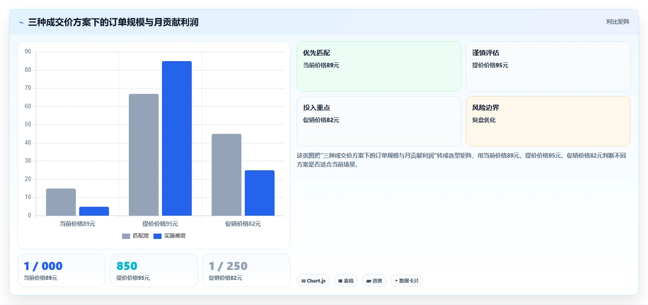The image size is (648, 305).
Task: Click the icon in 表格 chip
Action: tap(340, 281)
